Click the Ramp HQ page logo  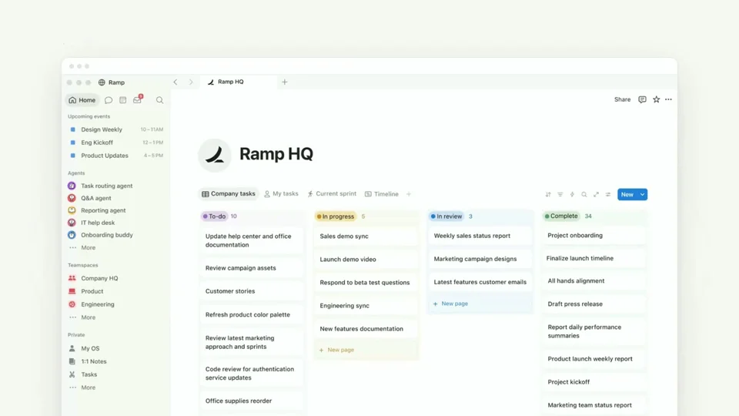coord(215,155)
